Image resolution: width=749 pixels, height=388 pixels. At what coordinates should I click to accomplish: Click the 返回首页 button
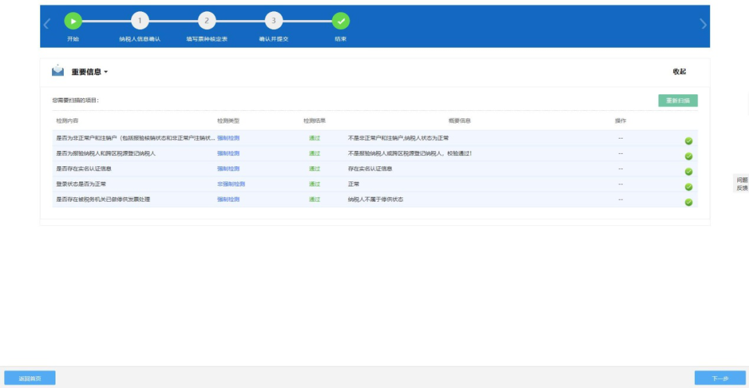(30, 378)
